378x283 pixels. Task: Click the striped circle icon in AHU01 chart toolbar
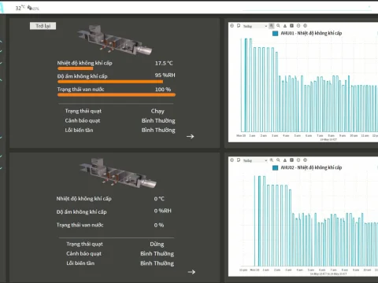(298, 26)
